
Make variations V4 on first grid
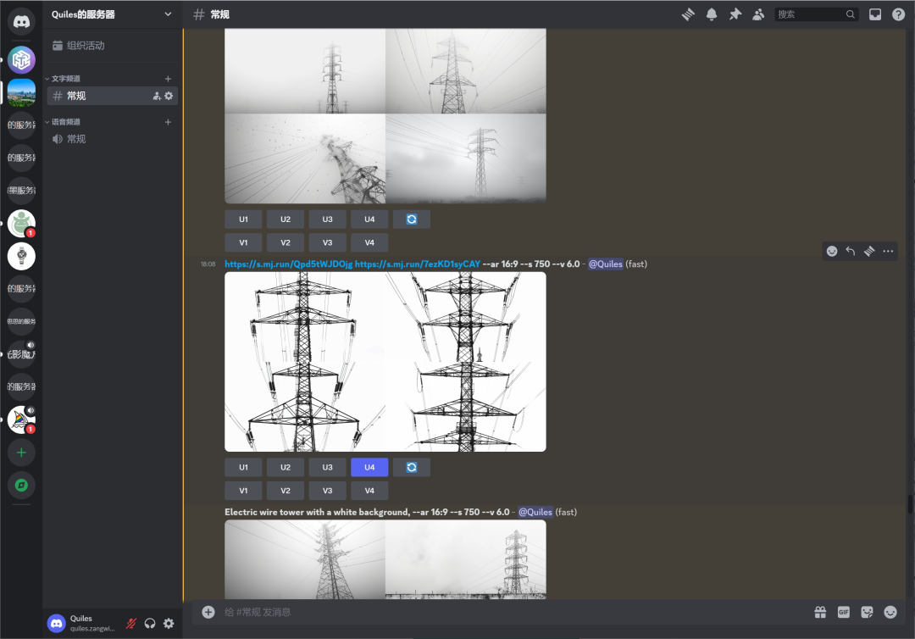[369, 242]
